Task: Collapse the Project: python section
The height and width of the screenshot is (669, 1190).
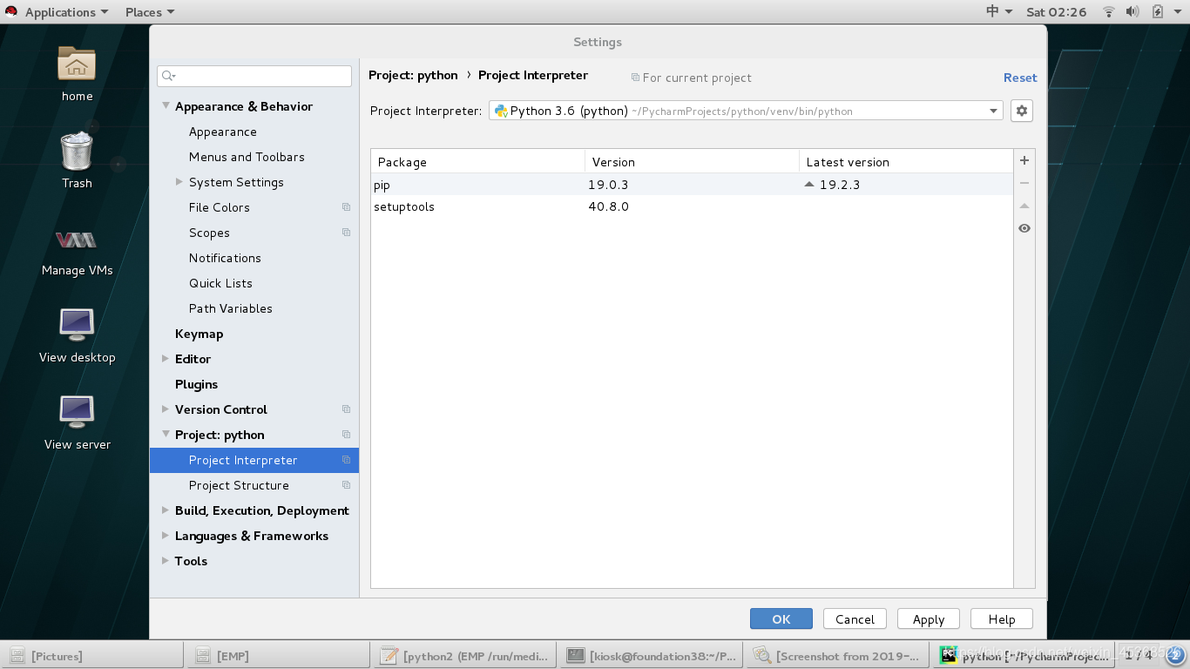Action: coord(166,435)
